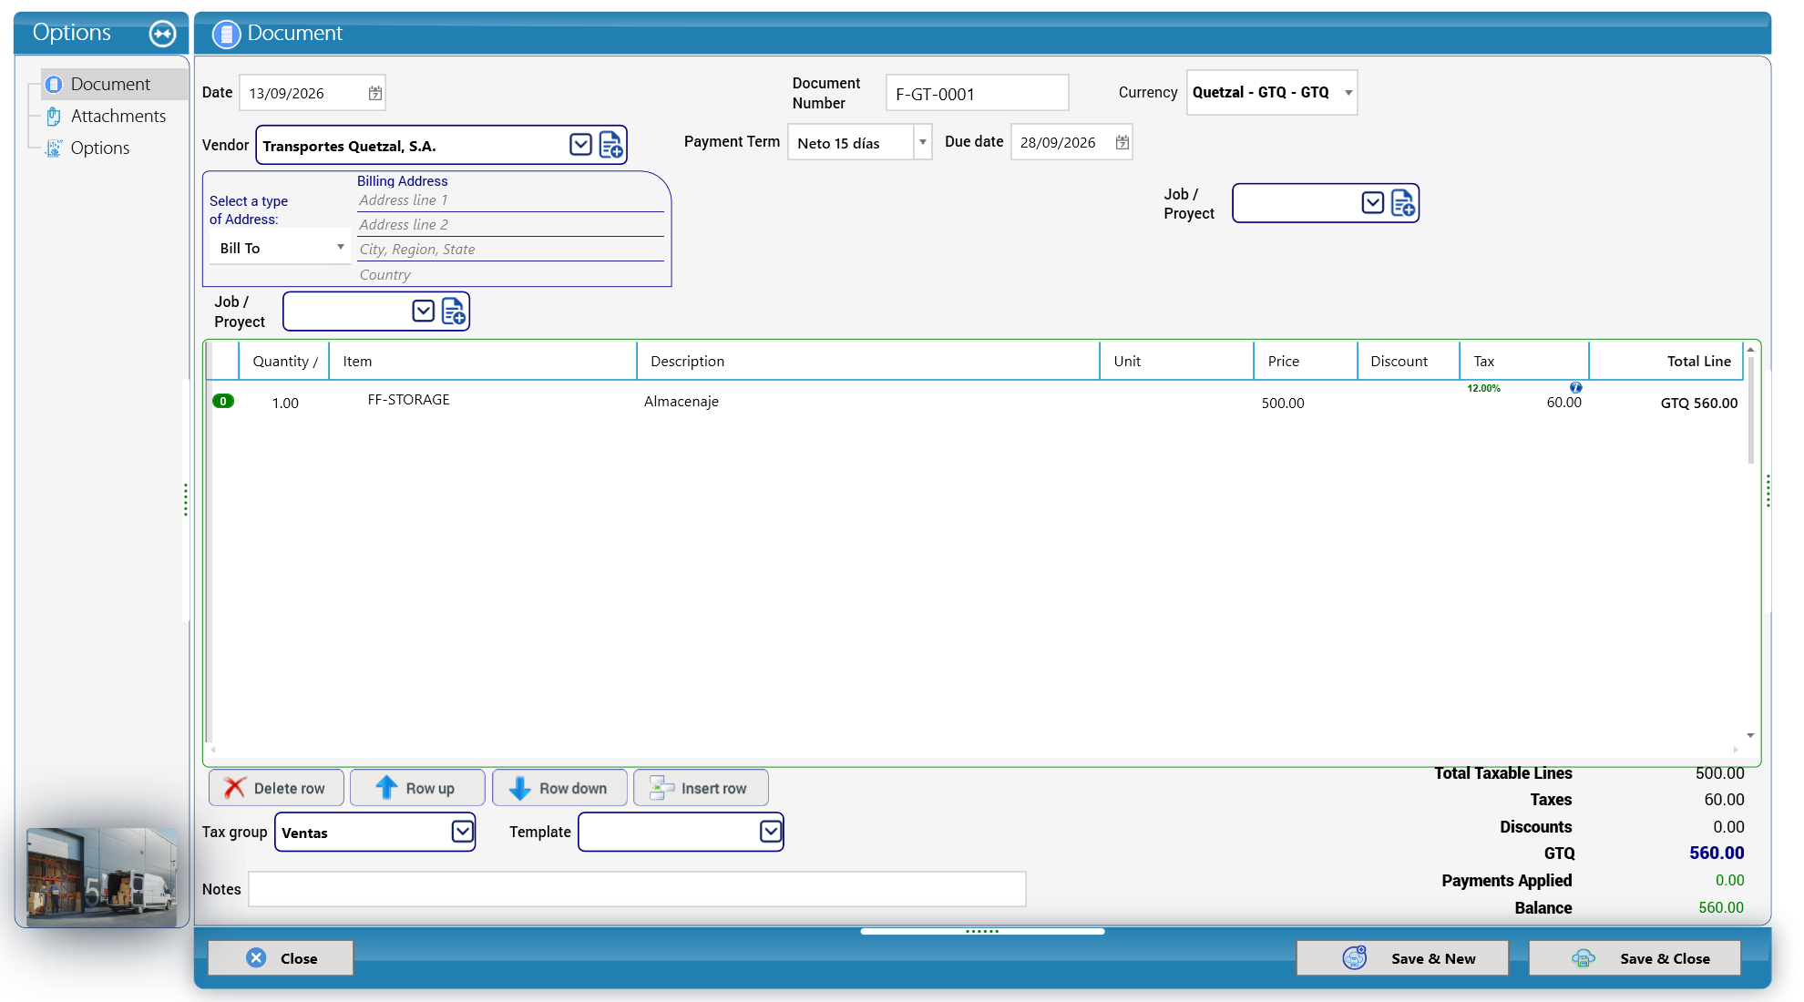This screenshot has height=1002, width=1804.
Task: Click Address line 1 field
Action: [510, 200]
